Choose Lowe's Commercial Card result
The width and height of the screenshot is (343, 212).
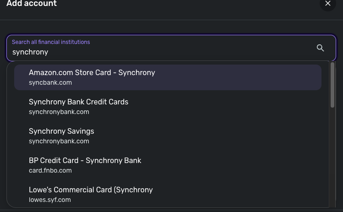(91, 190)
